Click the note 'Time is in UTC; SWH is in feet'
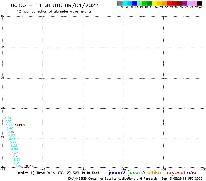Screen dimensions: 206x181 point(58,173)
